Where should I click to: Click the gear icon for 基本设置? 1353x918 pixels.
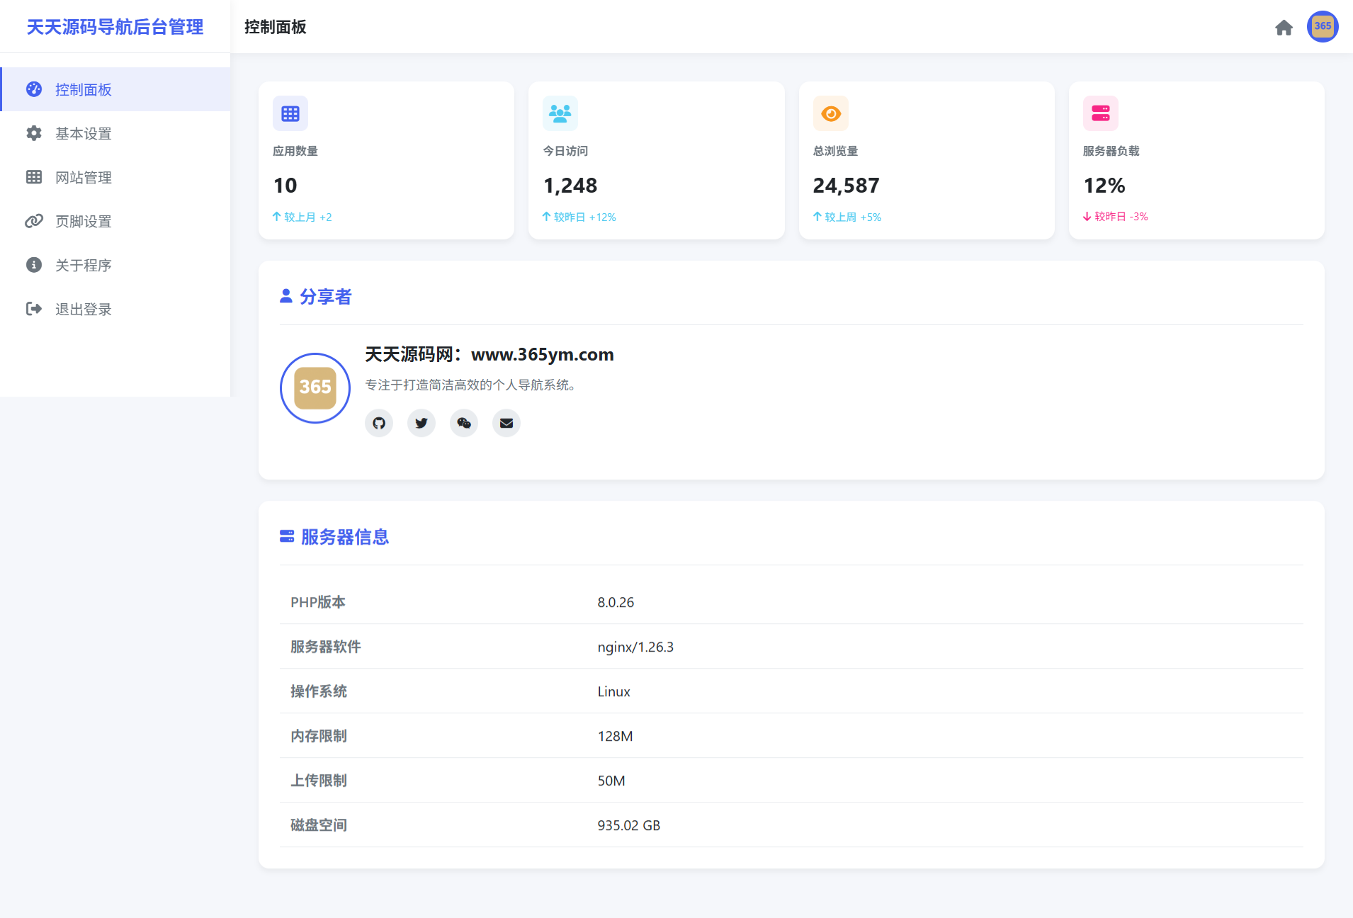click(34, 133)
